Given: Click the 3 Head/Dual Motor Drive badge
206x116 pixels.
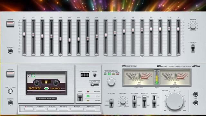Looking at the screenshot, I should pyautogui.click(x=46, y=98).
